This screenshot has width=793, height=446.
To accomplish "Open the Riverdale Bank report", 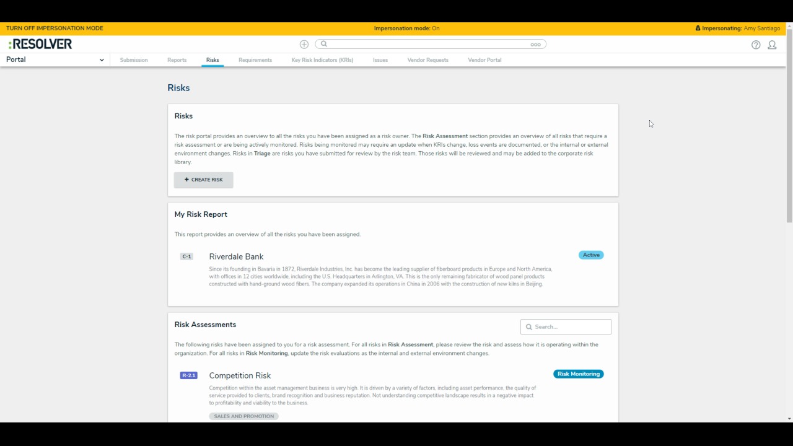I will 236,256.
